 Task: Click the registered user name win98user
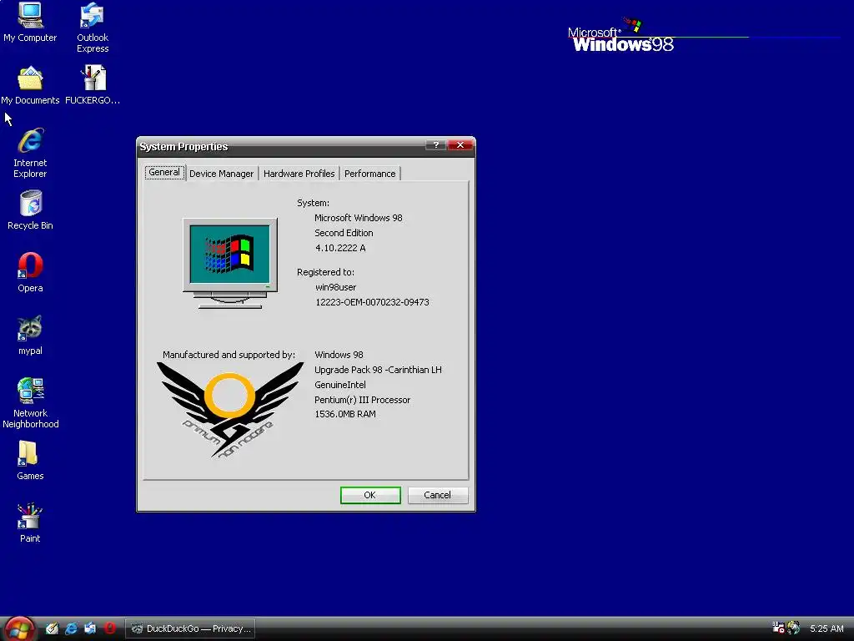click(335, 287)
